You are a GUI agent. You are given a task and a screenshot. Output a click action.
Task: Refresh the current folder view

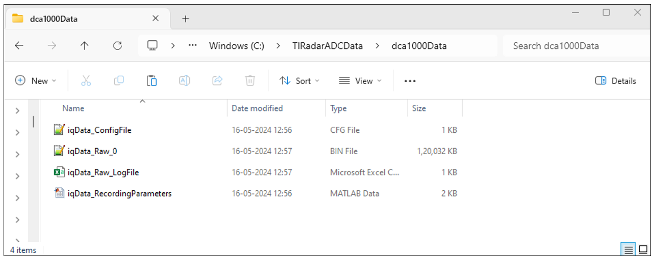pyautogui.click(x=117, y=46)
